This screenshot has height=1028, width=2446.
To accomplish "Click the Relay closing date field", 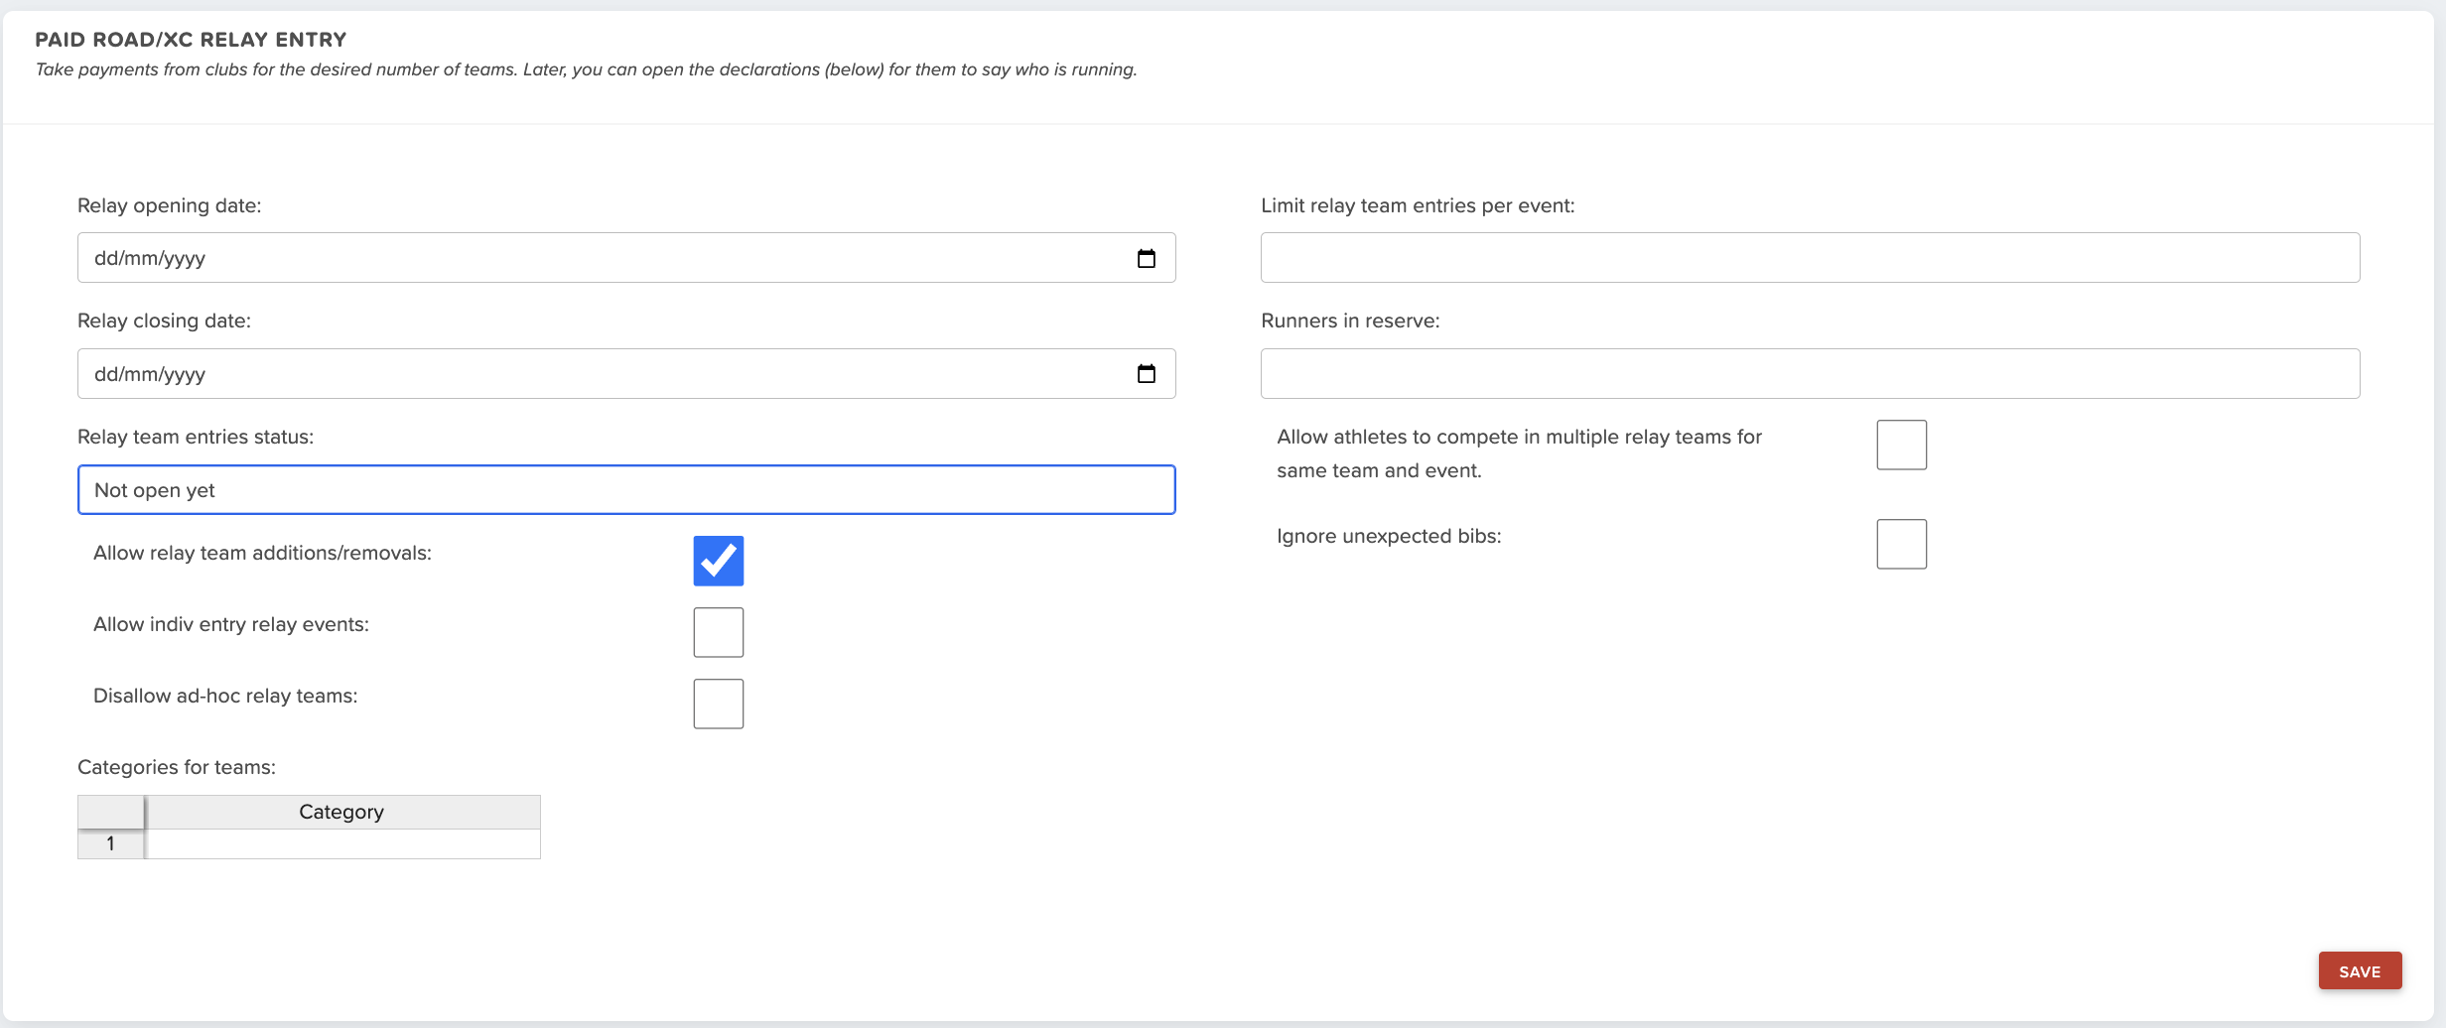I will click(626, 374).
